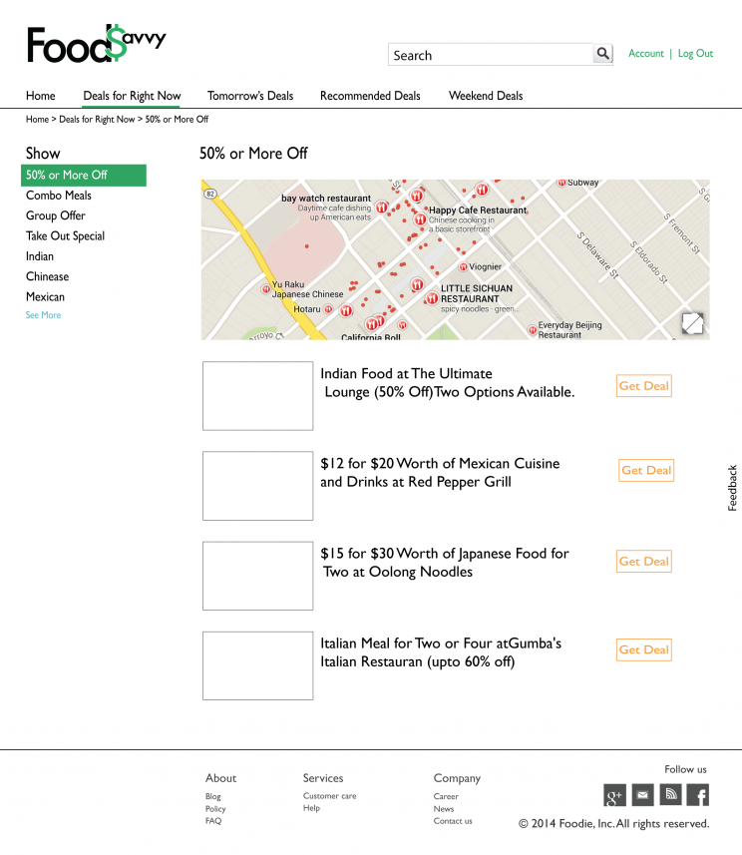Open thumbnail for Mexican Cuisine deal
Image resolution: width=742 pixels, height=855 pixels.
(258, 486)
